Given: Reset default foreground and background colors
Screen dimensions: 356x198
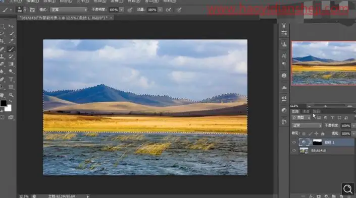Looking at the screenshot, I should coord(2,110).
